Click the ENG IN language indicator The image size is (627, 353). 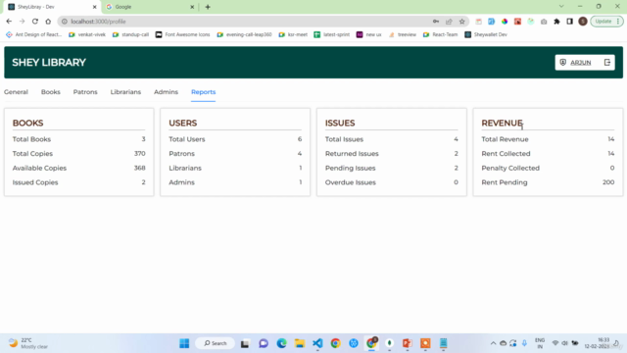click(540, 343)
